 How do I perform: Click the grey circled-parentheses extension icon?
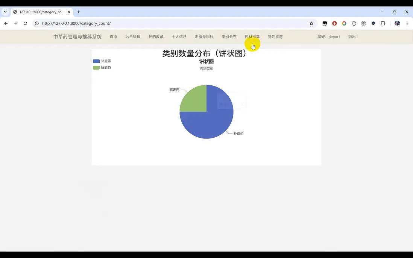[x=354, y=23]
